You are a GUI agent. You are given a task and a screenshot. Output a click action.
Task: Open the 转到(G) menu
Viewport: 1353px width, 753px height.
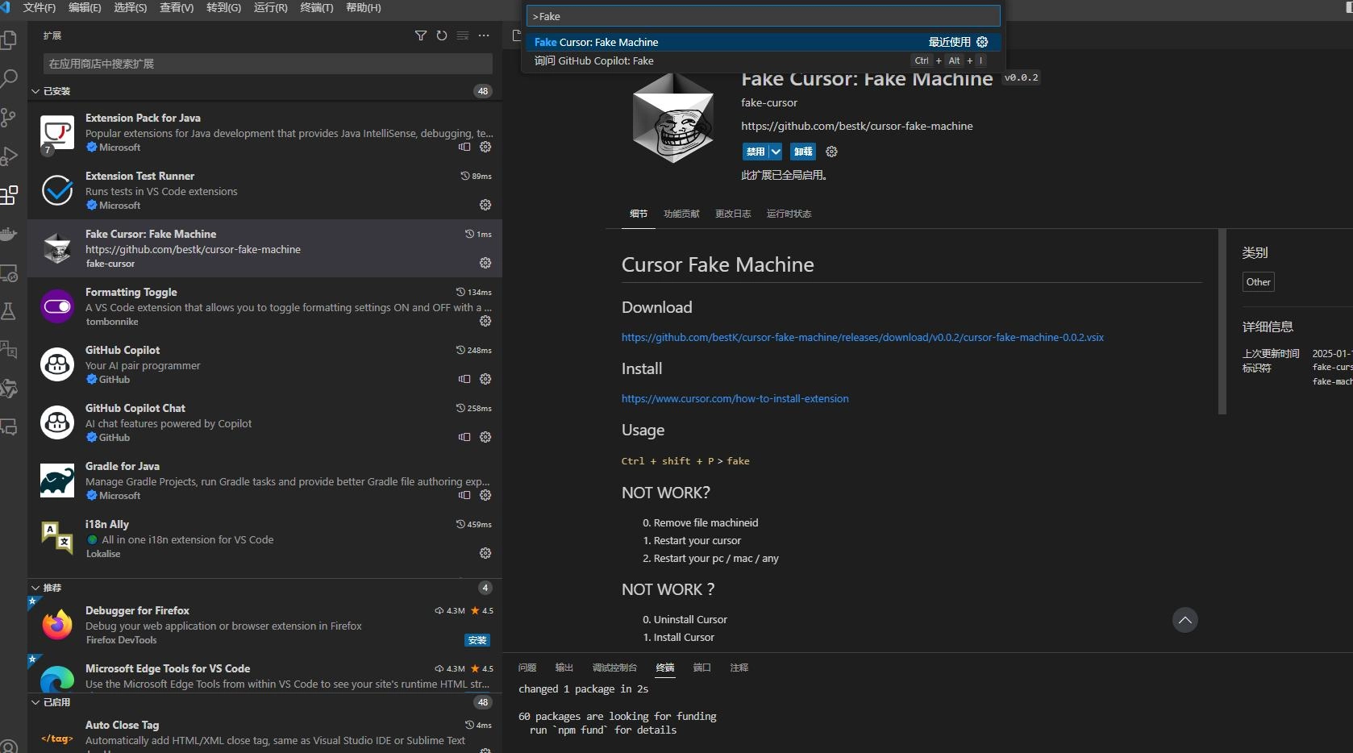coord(223,7)
